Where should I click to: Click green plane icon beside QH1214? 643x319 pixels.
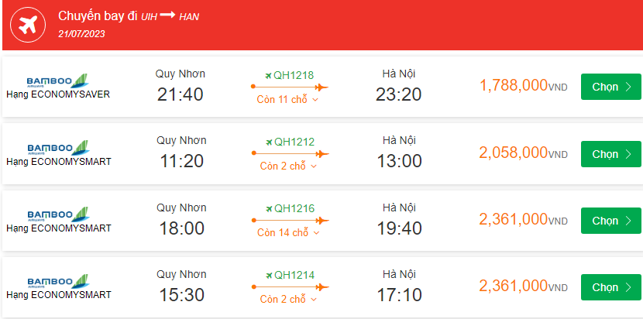(x=269, y=275)
